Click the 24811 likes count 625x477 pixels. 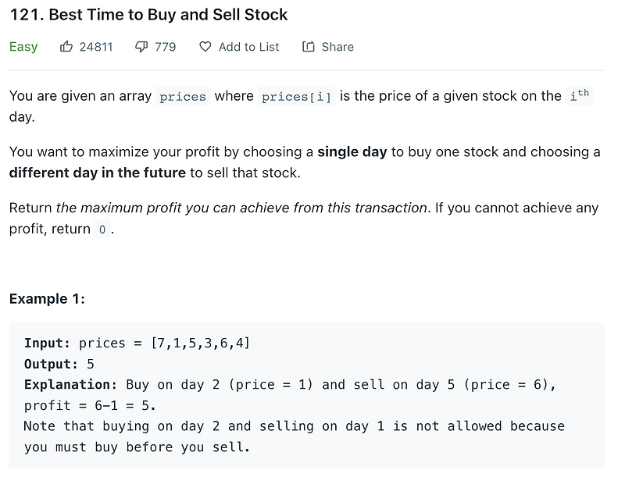[x=96, y=47]
